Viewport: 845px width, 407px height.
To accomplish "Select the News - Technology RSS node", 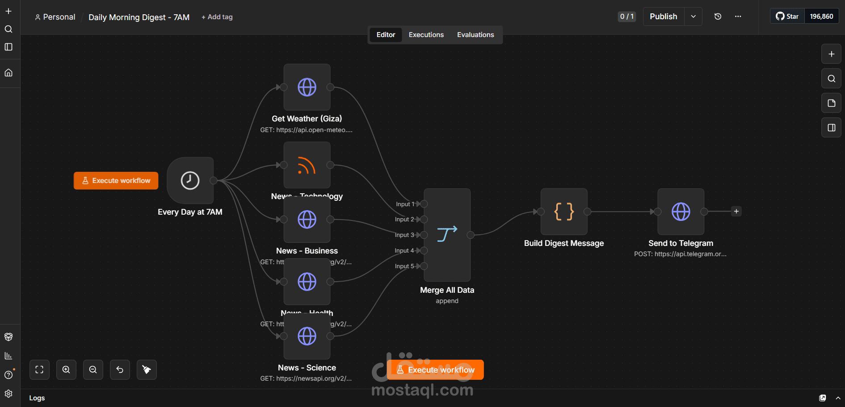I will 307,165.
